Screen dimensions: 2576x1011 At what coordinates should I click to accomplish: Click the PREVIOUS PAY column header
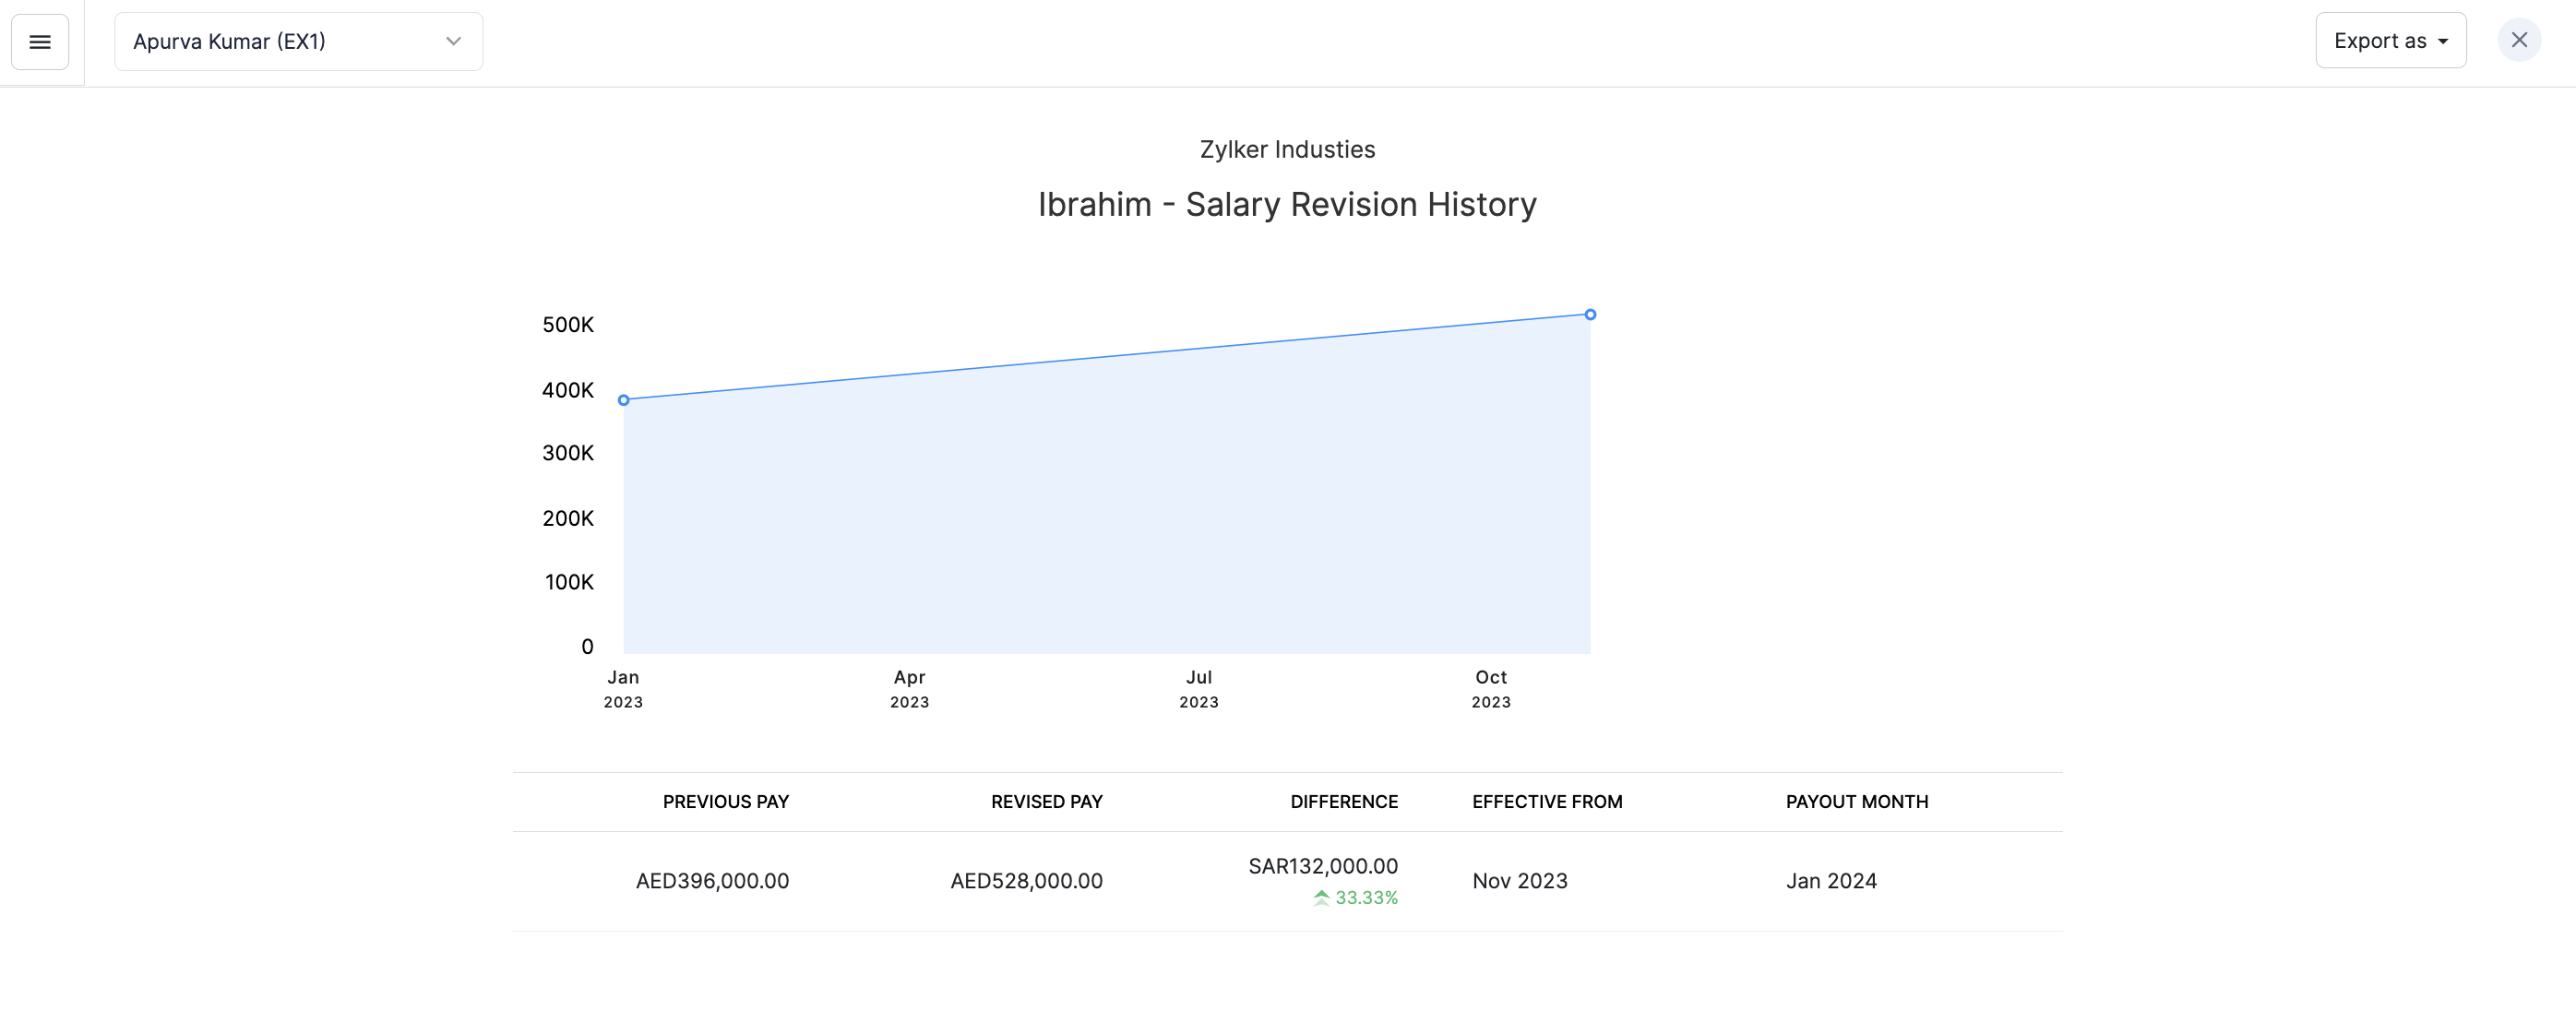pyautogui.click(x=725, y=801)
